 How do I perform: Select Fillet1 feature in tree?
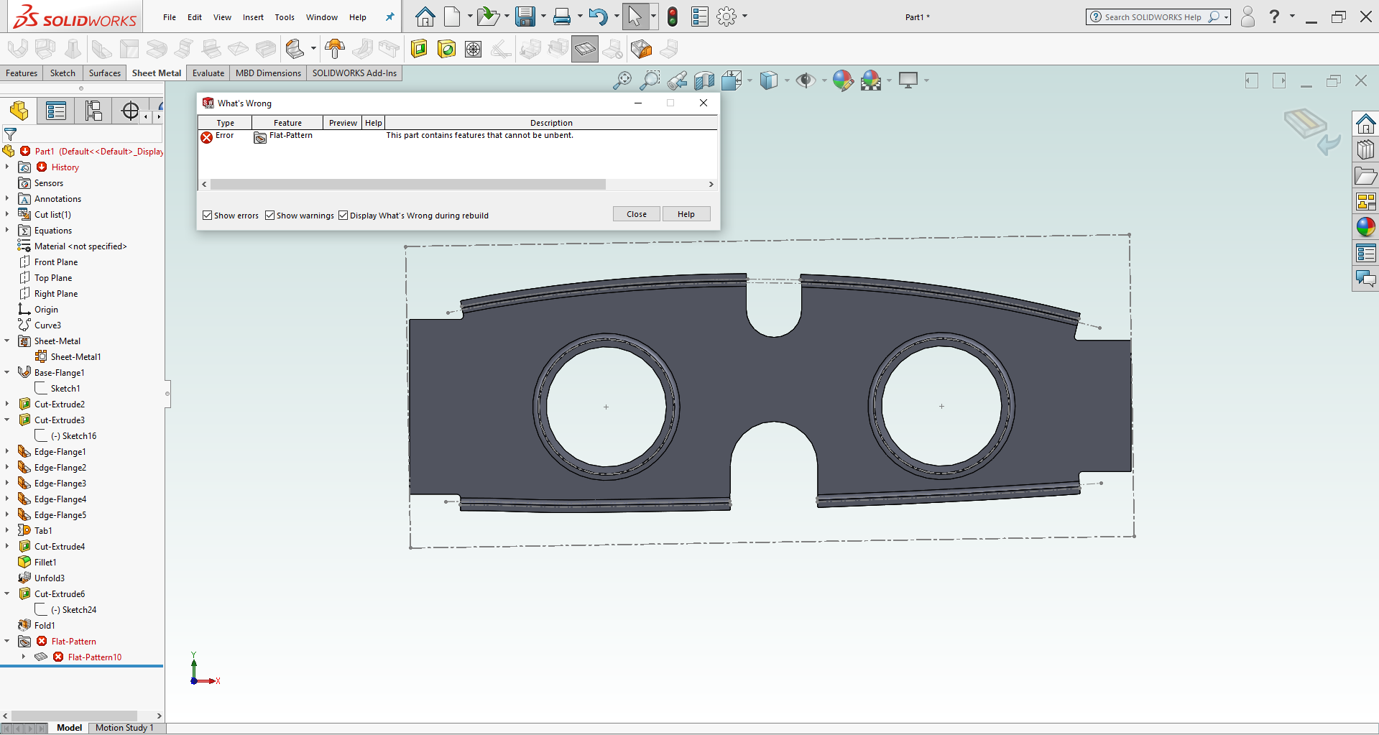coord(45,562)
